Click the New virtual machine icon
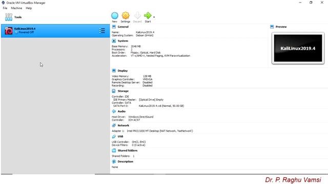Screen dimensions: 328x184 point(115,16)
